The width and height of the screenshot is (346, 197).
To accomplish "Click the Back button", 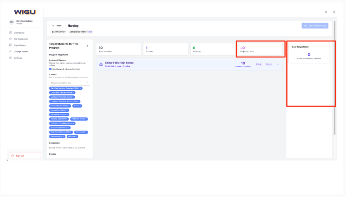I will pyautogui.click(x=57, y=26).
